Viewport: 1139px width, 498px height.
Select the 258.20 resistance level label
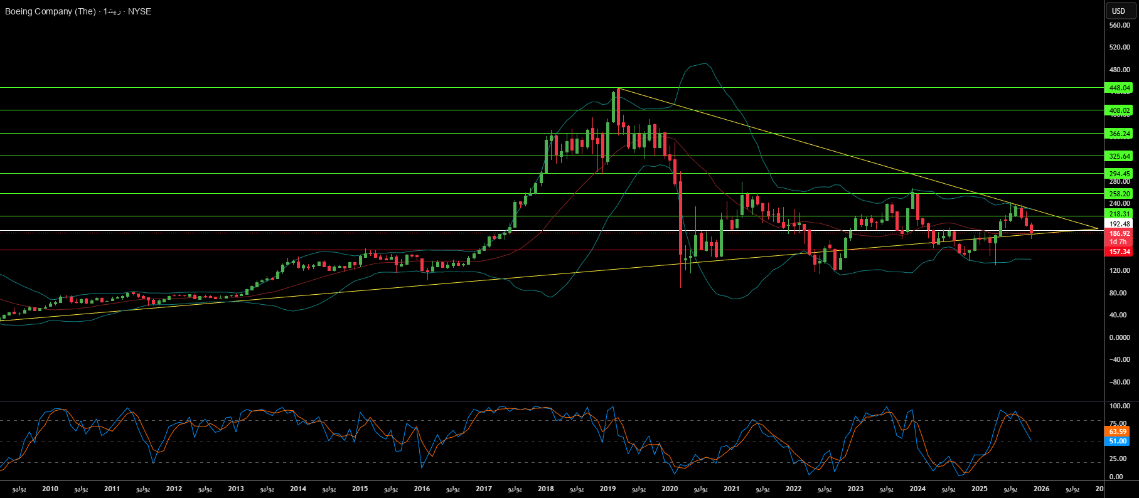click(x=1120, y=194)
